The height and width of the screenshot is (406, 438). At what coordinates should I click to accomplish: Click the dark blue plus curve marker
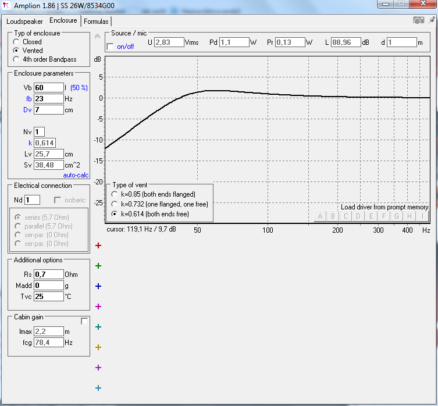[x=98, y=286]
